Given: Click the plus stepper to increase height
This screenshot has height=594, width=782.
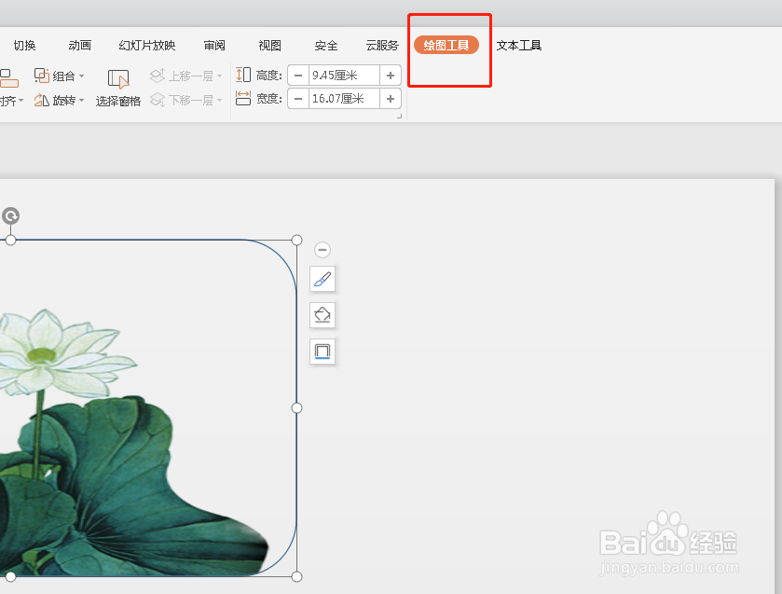Looking at the screenshot, I should pyautogui.click(x=390, y=76).
